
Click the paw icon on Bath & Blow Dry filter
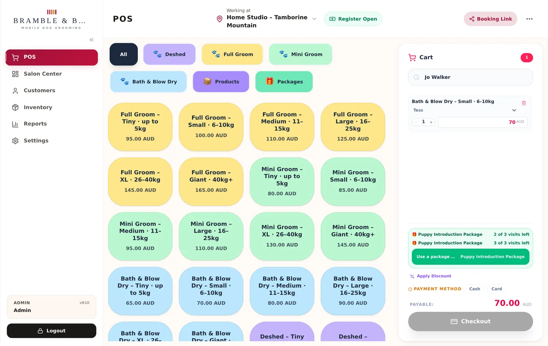[x=124, y=82]
